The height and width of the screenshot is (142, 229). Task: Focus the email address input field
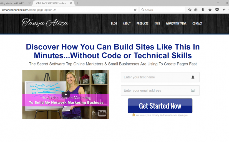[x=160, y=90]
